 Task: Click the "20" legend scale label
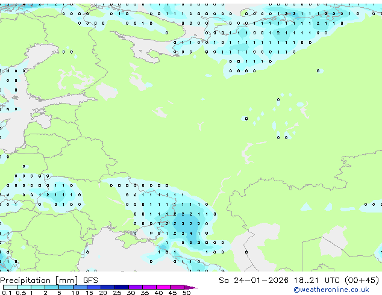click(x=103, y=293)
